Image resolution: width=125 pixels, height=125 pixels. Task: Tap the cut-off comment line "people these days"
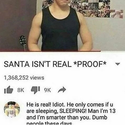[49, 123]
